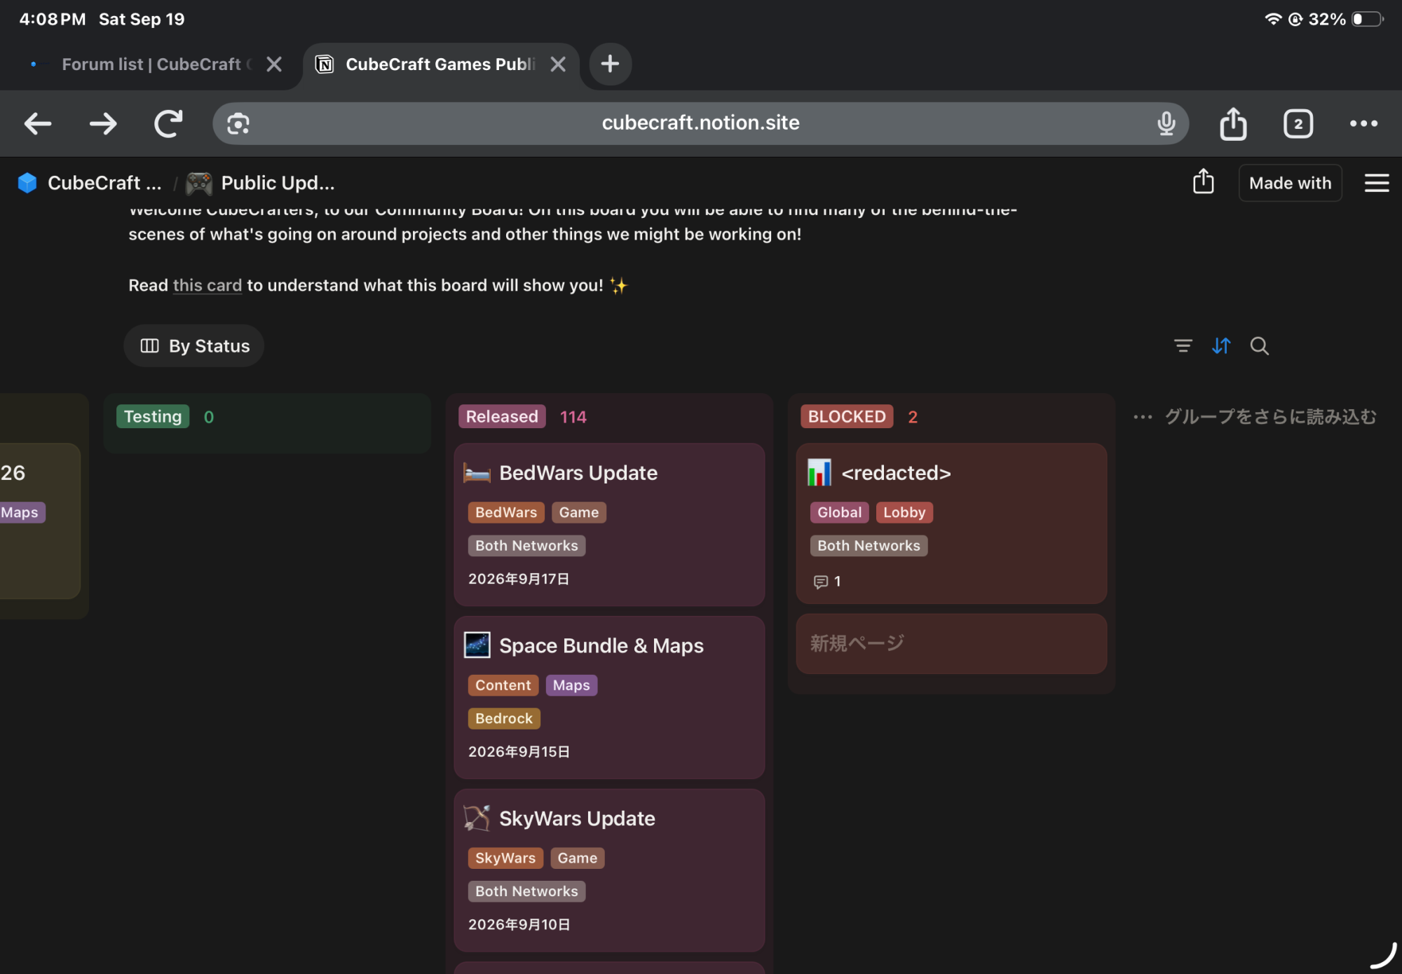Open the BedWars Update card
This screenshot has width=1402, height=974.
click(609, 524)
